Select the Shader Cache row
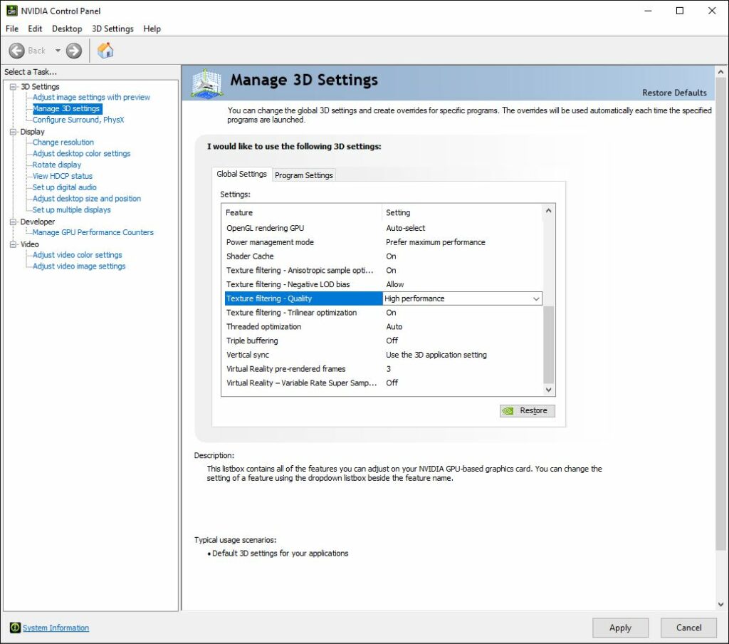The height and width of the screenshot is (644, 729). (383, 256)
